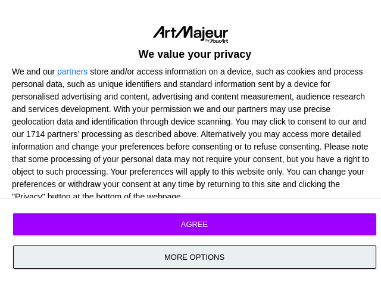
Task: Click the phrase "audience research"
Action: [x=330, y=97]
